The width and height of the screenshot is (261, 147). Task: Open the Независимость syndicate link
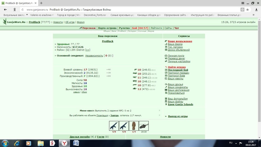[94, 56]
